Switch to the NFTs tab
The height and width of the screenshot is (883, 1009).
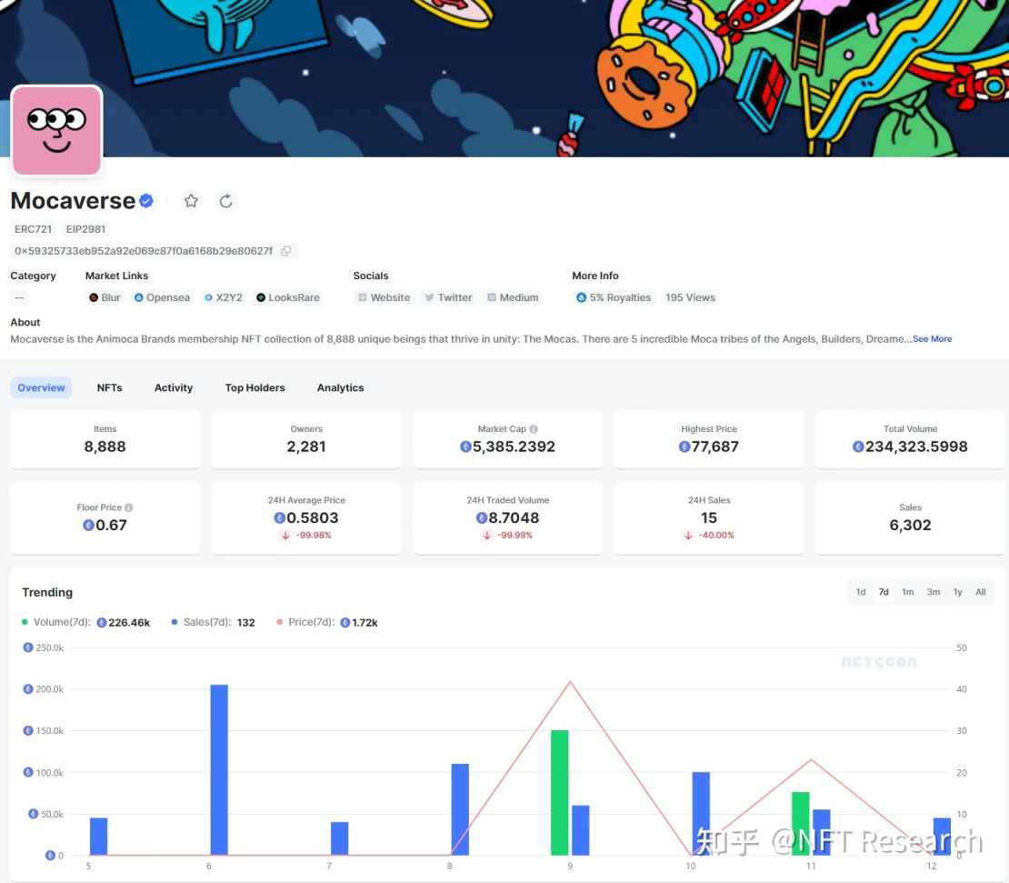tap(109, 387)
